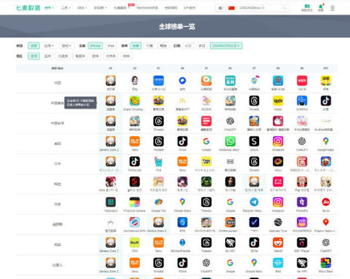Viewport: 350px width, 279px height.
Task: Open BOSS直聘 icon in the China row
Action: coord(230,80)
